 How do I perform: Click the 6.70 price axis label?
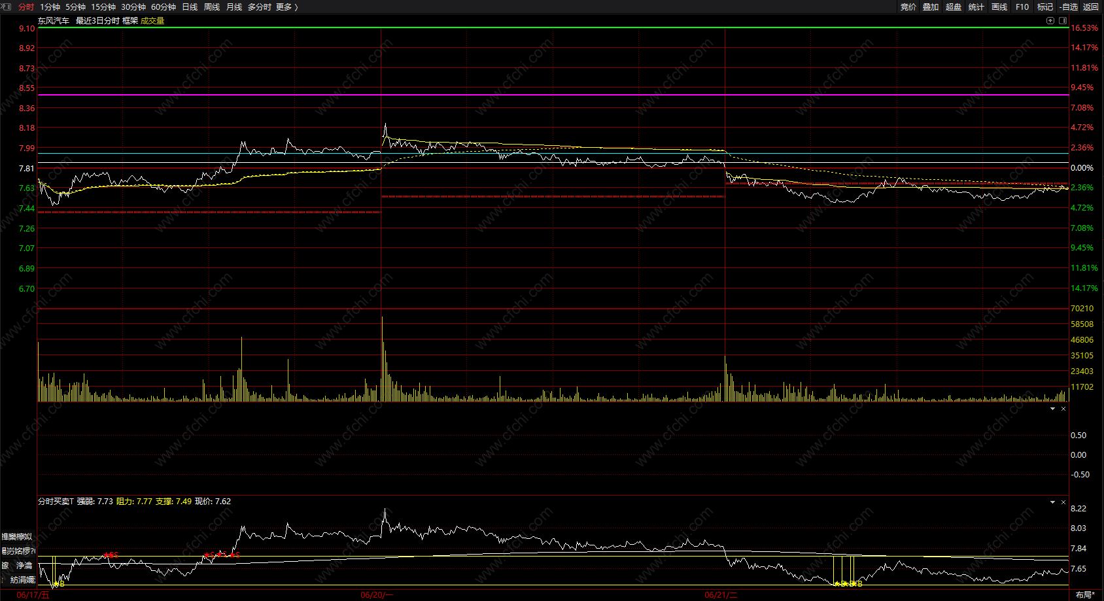tap(27, 288)
